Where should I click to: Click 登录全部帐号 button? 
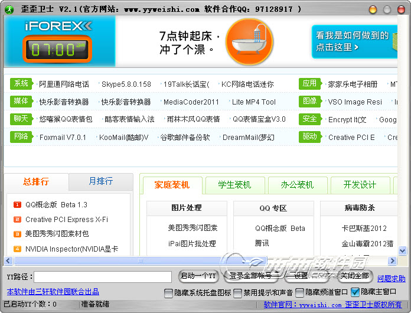point(250,276)
